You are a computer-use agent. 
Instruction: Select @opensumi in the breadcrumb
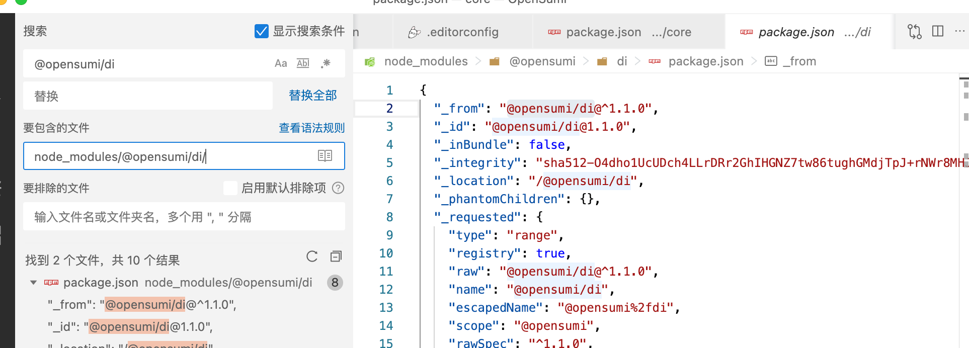point(542,61)
